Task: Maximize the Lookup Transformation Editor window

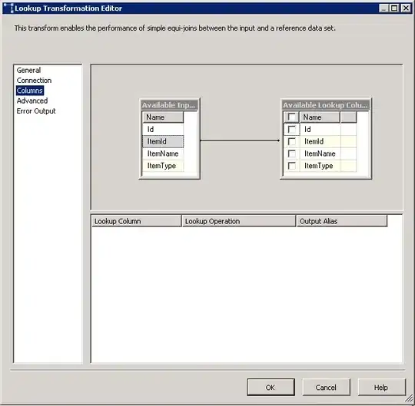Action: click(394, 8)
